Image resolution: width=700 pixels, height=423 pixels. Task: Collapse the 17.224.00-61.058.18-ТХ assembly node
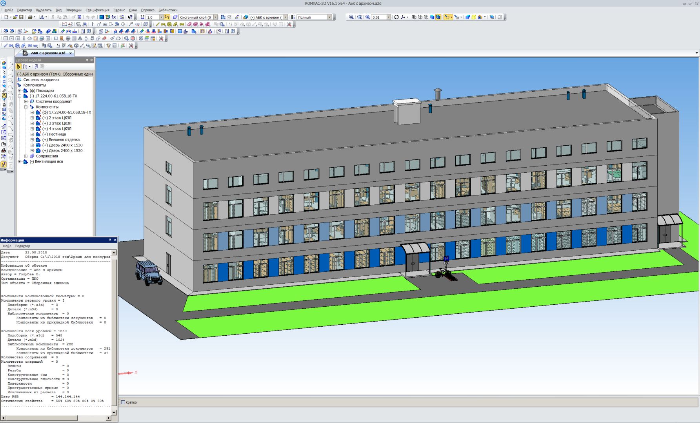[20, 96]
